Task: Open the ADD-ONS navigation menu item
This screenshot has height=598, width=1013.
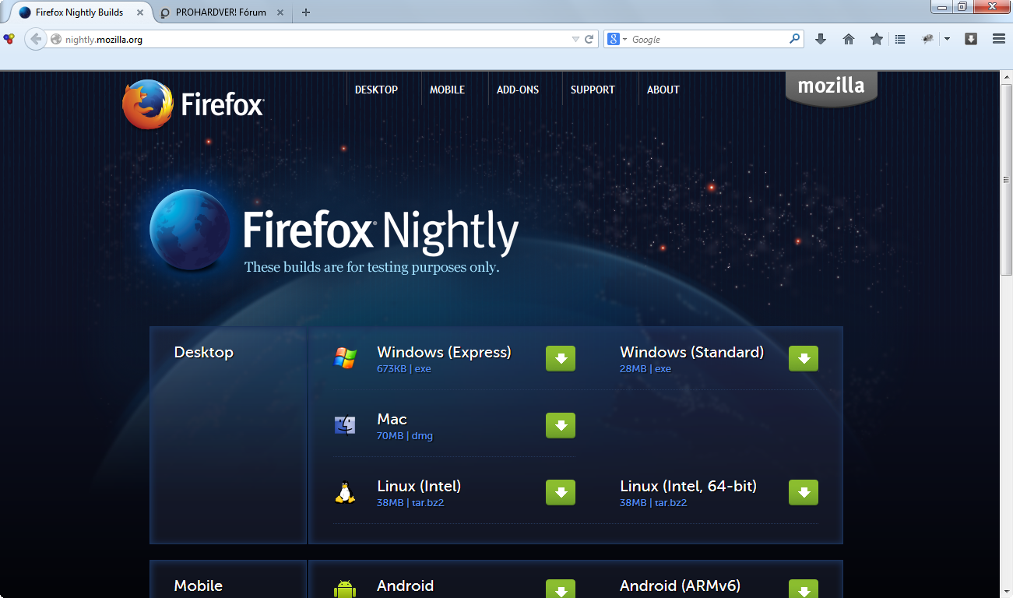Action: [518, 90]
